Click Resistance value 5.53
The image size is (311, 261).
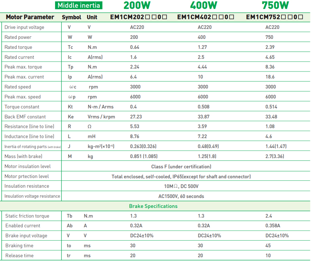click(x=135, y=126)
